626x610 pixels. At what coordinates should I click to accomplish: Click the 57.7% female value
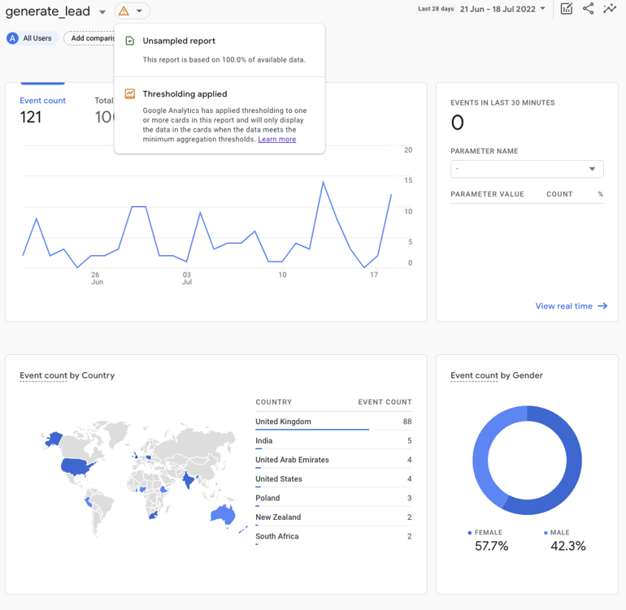[492, 546]
